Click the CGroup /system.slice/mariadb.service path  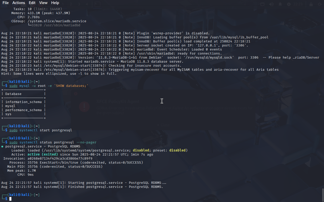(57, 21)
